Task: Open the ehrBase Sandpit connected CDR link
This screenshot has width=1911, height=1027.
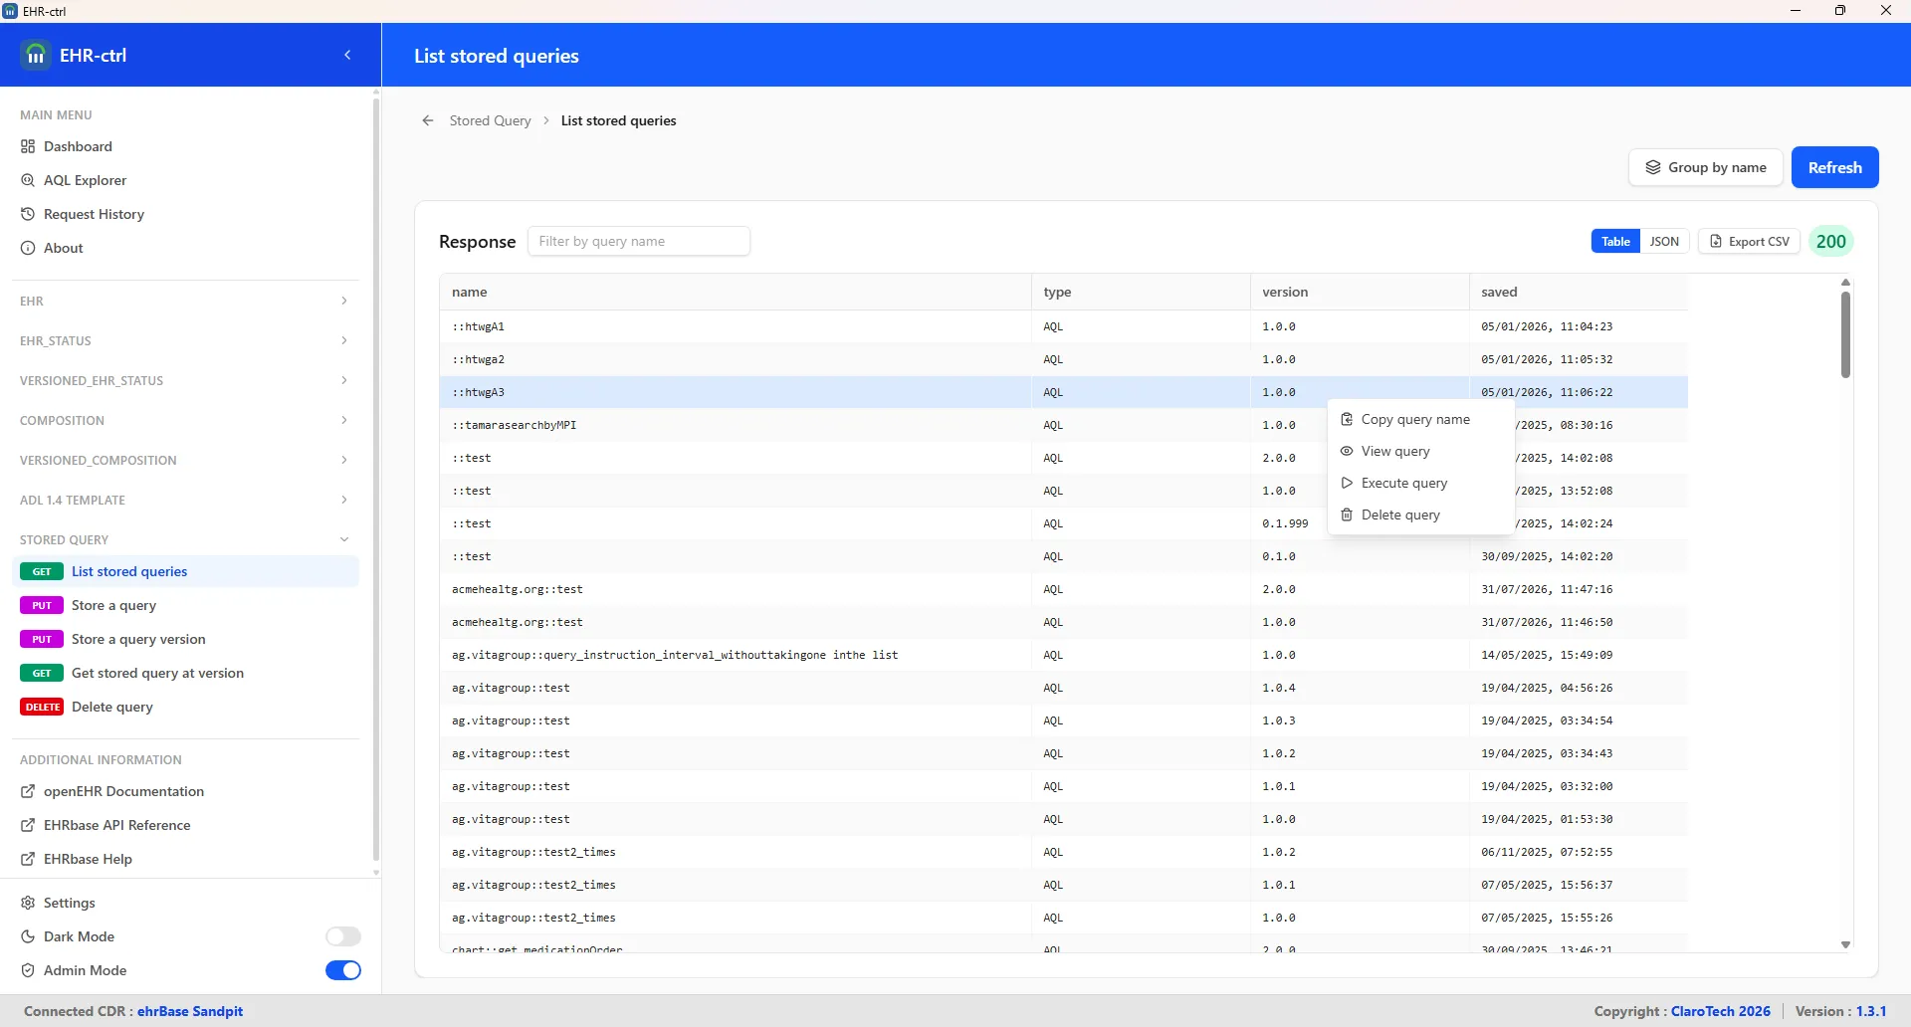Action: 190,1011
